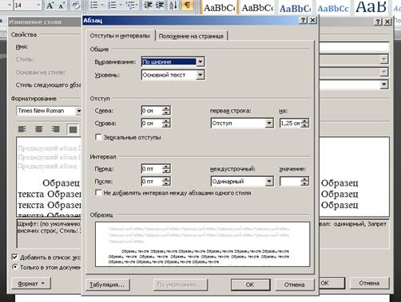This screenshot has height=302, width=401.
Task: Open the Выравнивание dropdown
Action: pyautogui.click(x=200, y=61)
